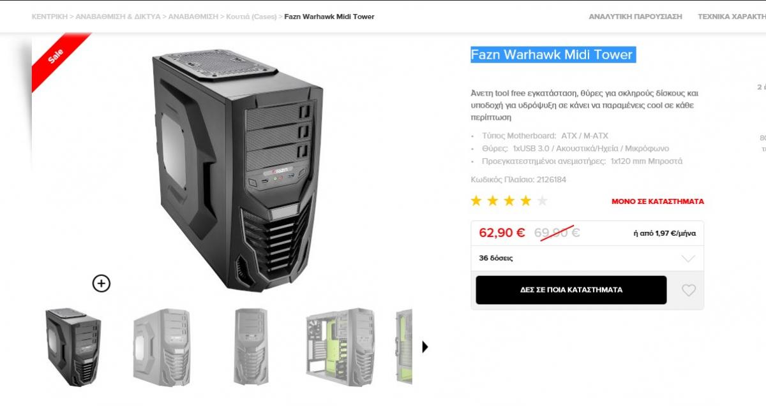Open the installments chevron arrow
Screen dimensions: 766x406
click(x=687, y=259)
